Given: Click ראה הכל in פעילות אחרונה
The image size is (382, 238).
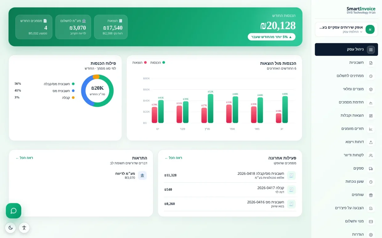Looking at the screenshot, I should click(173, 158).
